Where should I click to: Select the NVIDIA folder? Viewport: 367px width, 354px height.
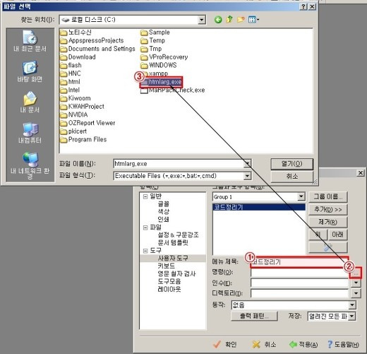(74, 114)
